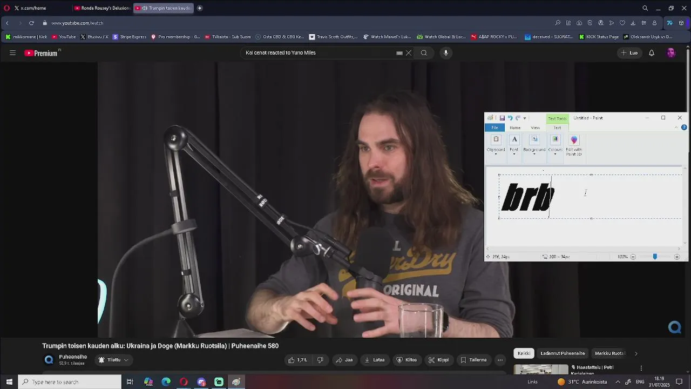Viewport: 691px width, 389px height.
Task: Open options for the Haastattelu Petri Karjalainen video
Action: [641, 368]
